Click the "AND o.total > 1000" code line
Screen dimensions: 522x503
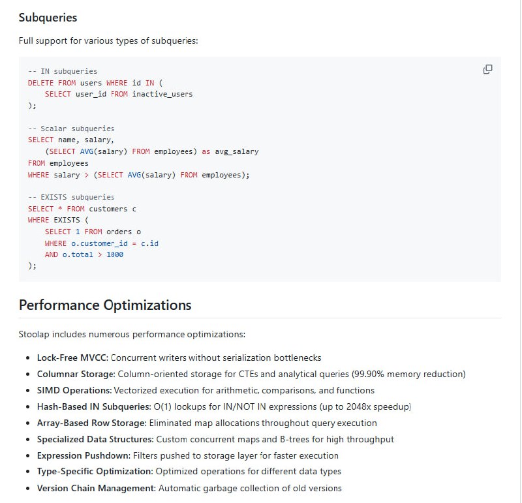(84, 254)
